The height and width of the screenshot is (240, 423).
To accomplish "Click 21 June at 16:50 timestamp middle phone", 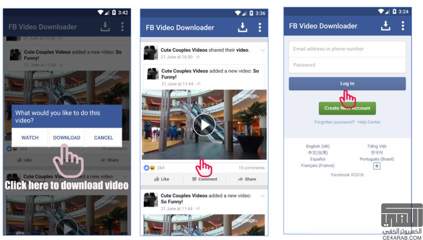I will tap(177, 57).
